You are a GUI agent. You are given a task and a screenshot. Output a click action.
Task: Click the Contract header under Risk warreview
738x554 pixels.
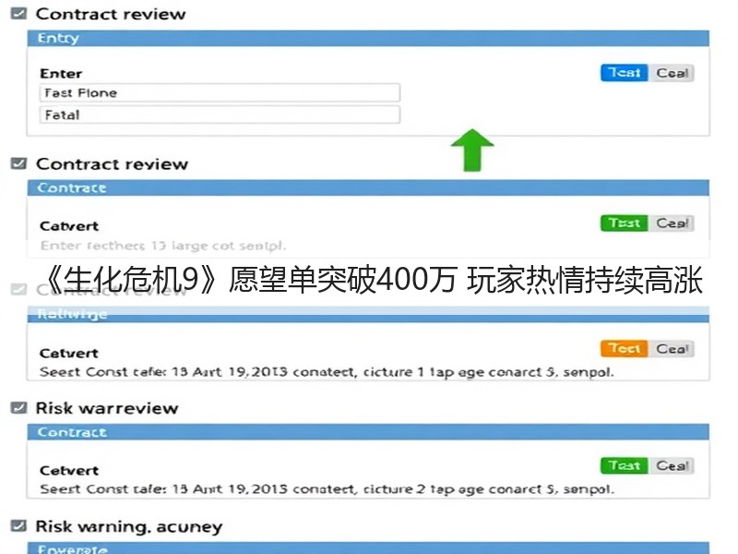pos(368,432)
